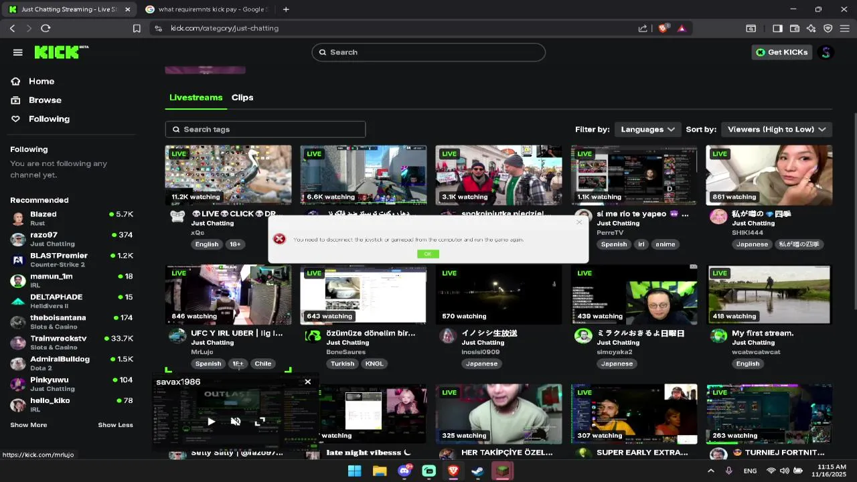
Task: Click Show More in recommended list
Action: pyautogui.click(x=28, y=425)
